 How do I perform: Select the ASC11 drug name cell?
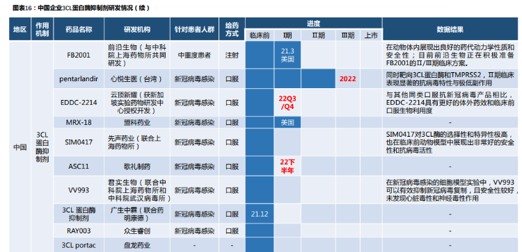coord(79,167)
